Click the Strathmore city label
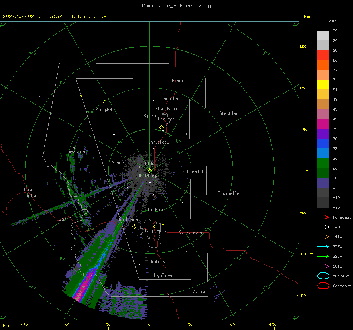 [x=191, y=232]
